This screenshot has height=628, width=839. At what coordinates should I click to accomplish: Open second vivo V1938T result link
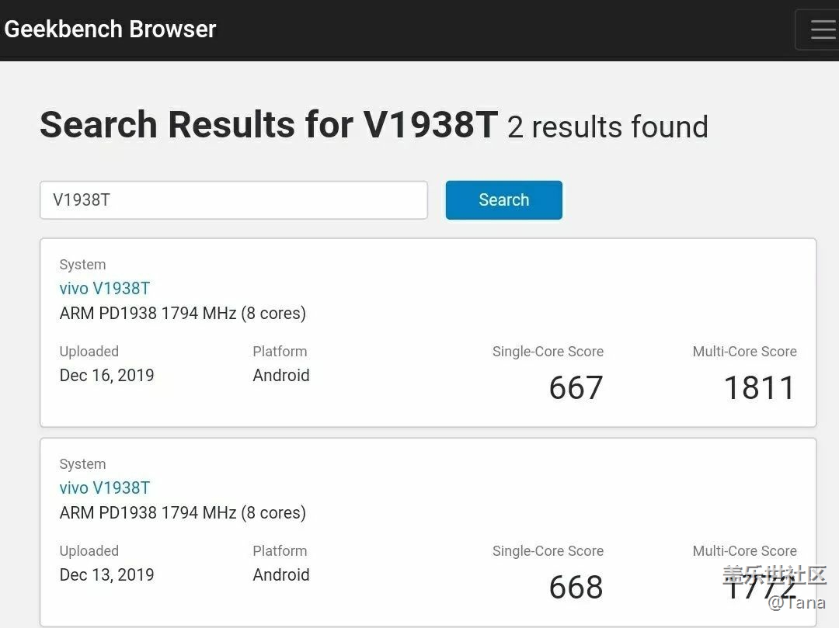click(105, 487)
